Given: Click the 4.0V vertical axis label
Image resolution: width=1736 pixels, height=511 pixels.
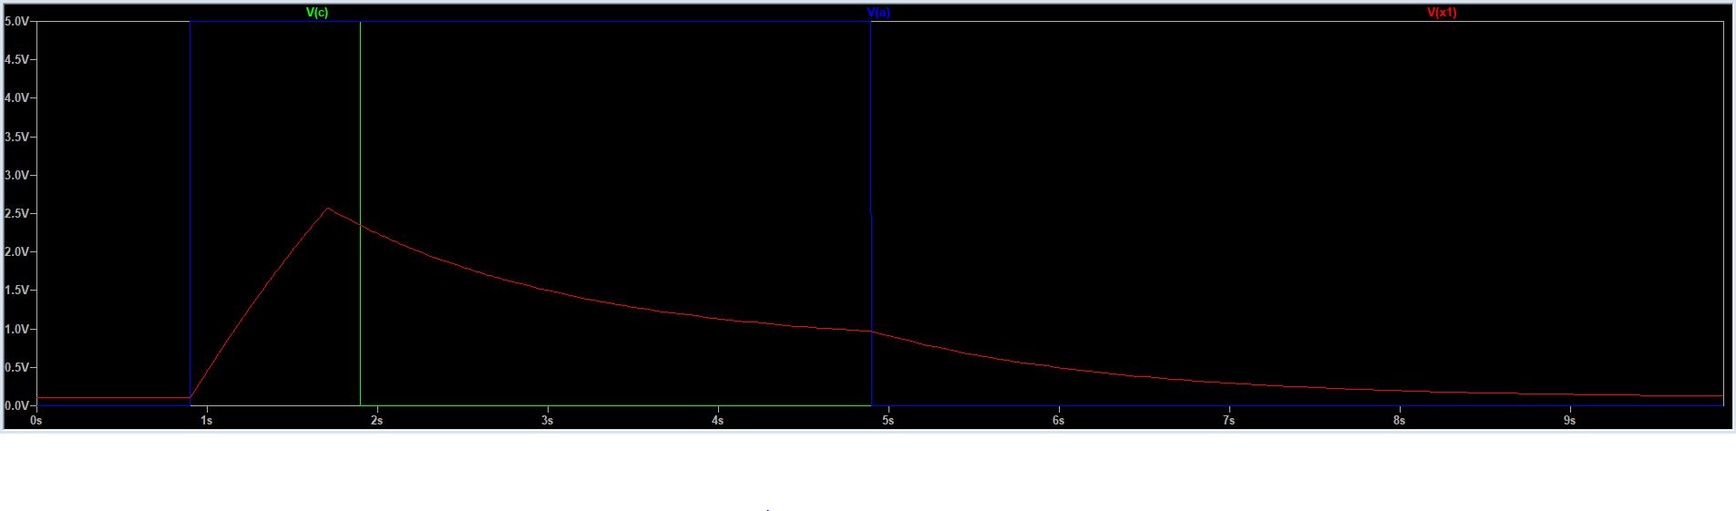Looking at the screenshot, I should pyautogui.click(x=16, y=97).
